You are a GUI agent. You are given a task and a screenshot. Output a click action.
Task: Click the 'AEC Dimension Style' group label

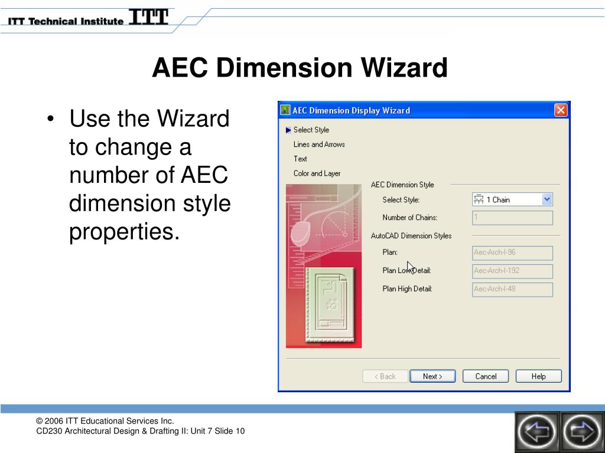click(402, 185)
